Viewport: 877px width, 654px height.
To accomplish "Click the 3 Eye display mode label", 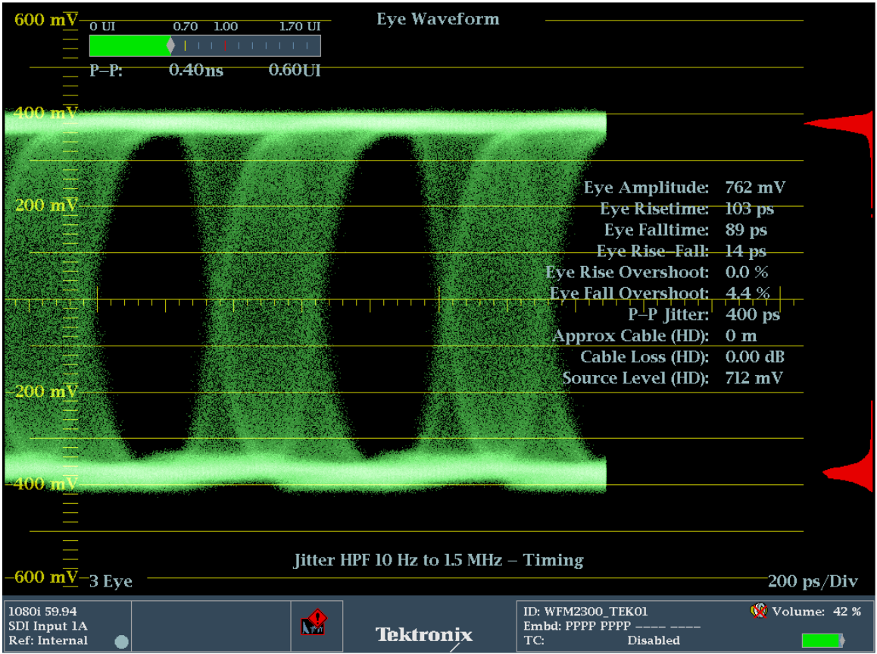I will 111,581.
